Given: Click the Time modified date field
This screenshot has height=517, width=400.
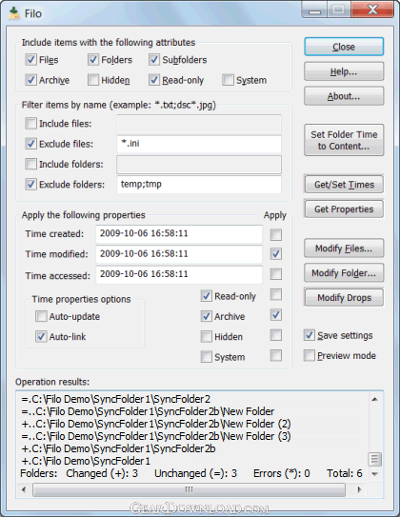Looking at the screenshot, I should [179, 254].
